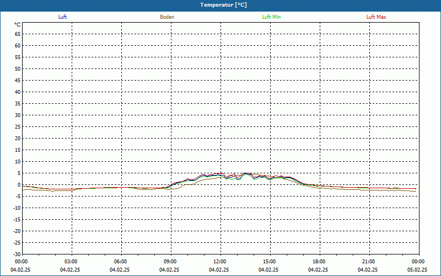Click the -20 y-axis value
Viewport: 441px width, 276px height.
click(x=17, y=231)
